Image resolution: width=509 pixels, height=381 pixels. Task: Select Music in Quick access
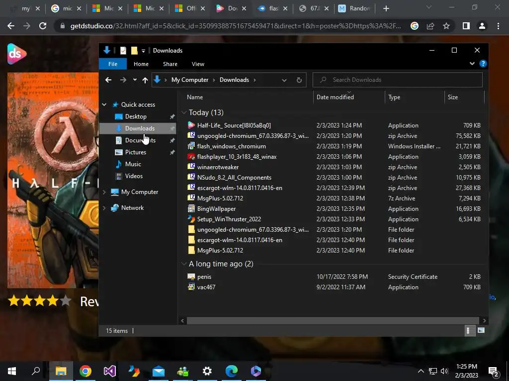point(133,164)
